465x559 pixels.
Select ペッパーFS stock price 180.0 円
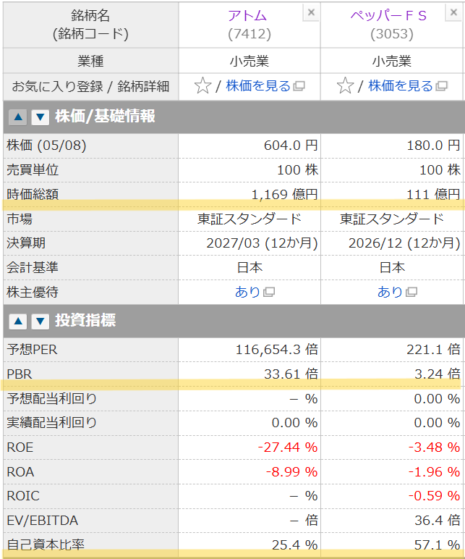click(x=433, y=146)
